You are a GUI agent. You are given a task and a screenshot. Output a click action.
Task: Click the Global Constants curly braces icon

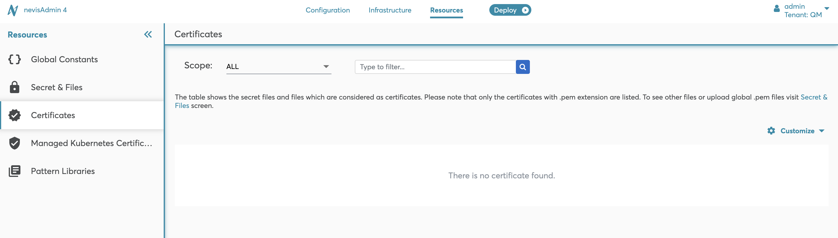point(15,59)
